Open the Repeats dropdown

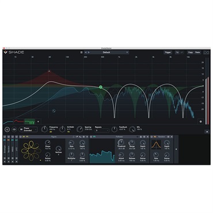[x=102, y=131]
